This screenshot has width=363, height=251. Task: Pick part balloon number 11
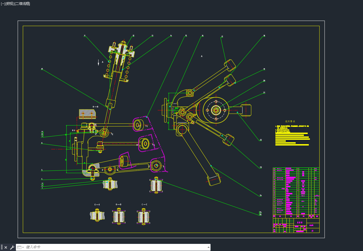coord(85,36)
